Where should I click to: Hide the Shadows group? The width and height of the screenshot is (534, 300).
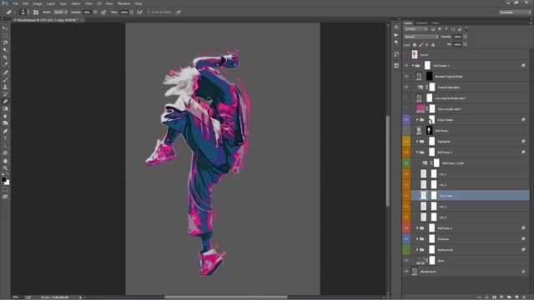tap(406, 239)
